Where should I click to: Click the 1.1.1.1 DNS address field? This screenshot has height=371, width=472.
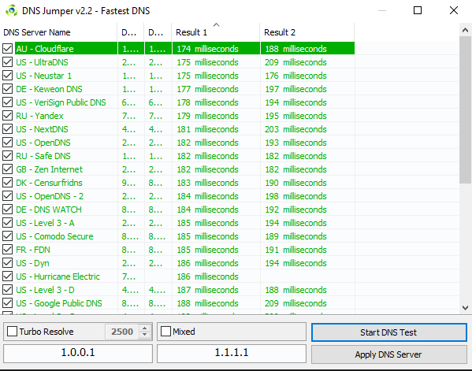[232, 353]
